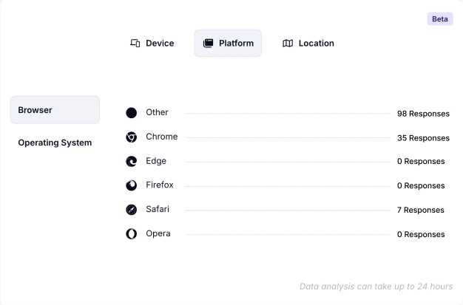
Task: Click the Opera browser icon
Action: (131, 234)
